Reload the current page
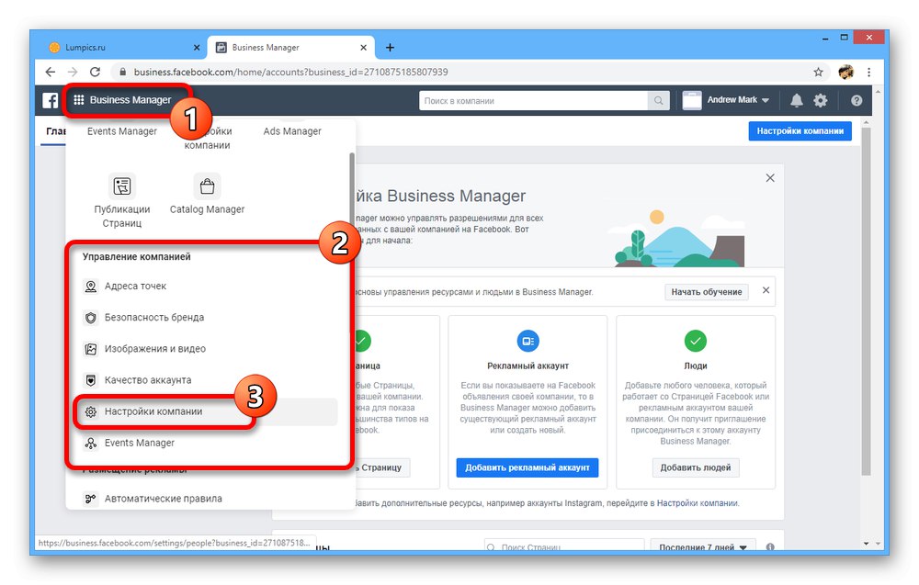Viewport: 919px width, 585px height. click(95, 72)
